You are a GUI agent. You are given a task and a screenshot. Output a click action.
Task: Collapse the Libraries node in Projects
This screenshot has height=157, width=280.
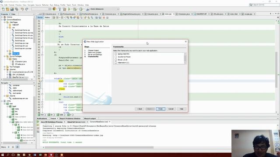click(5, 69)
